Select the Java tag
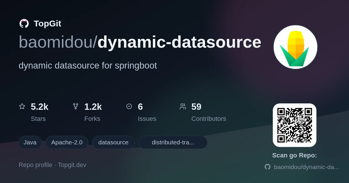This screenshot has width=349, height=183. [x=30, y=142]
